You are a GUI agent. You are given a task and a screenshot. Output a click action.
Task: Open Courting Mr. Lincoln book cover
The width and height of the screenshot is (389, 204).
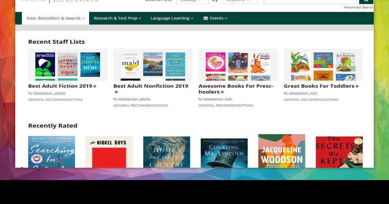224,153
